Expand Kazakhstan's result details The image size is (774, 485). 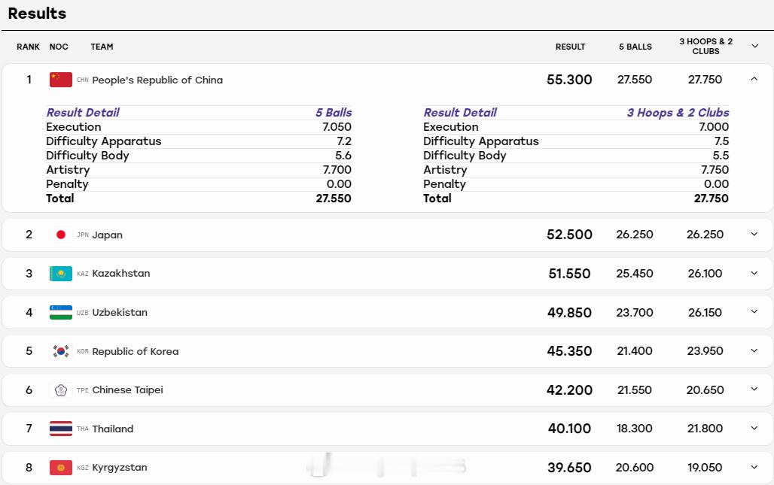coord(754,273)
